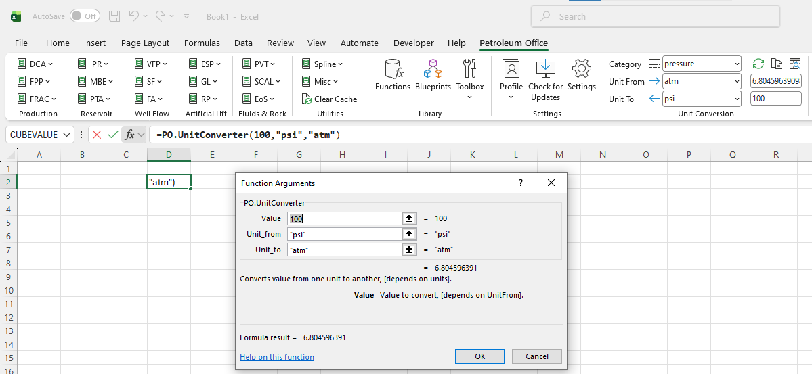Open the FPP functions menu
Image resolution: width=812 pixels, height=374 pixels.
34,81
